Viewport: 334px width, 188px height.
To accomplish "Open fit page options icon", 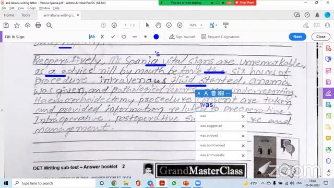I will tap(212, 26).
